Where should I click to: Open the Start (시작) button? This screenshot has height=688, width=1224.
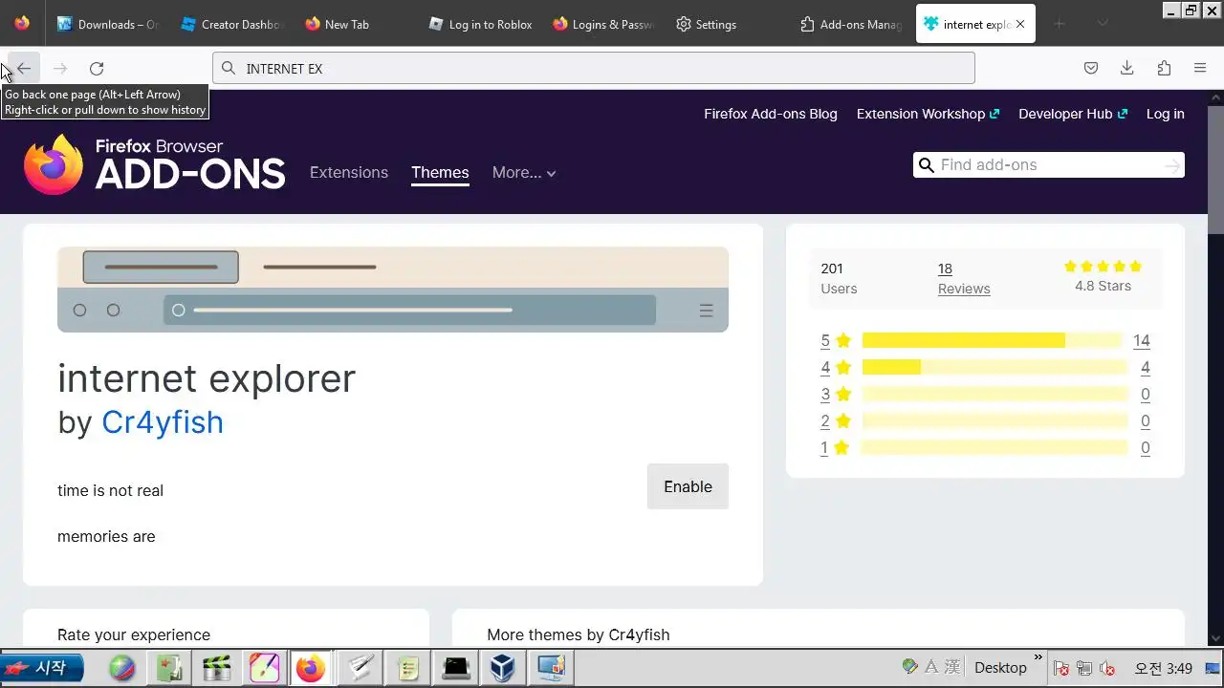[x=42, y=668]
